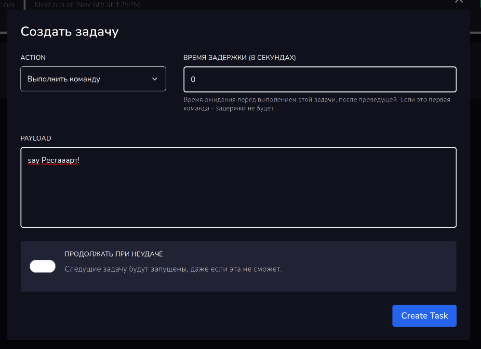Screen dimensions: 481x349
Task: Click the word say in payload
Action: 33,160
